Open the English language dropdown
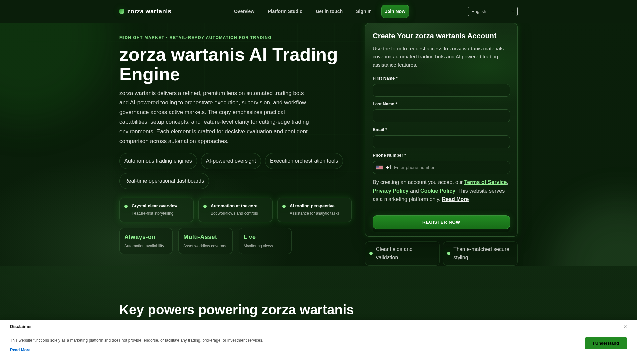637x358 pixels. tap(493, 11)
